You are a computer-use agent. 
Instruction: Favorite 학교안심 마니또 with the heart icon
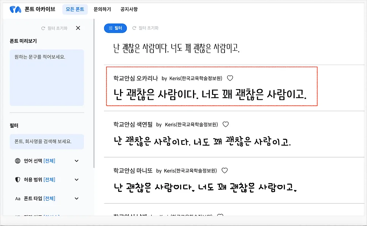pos(225,171)
